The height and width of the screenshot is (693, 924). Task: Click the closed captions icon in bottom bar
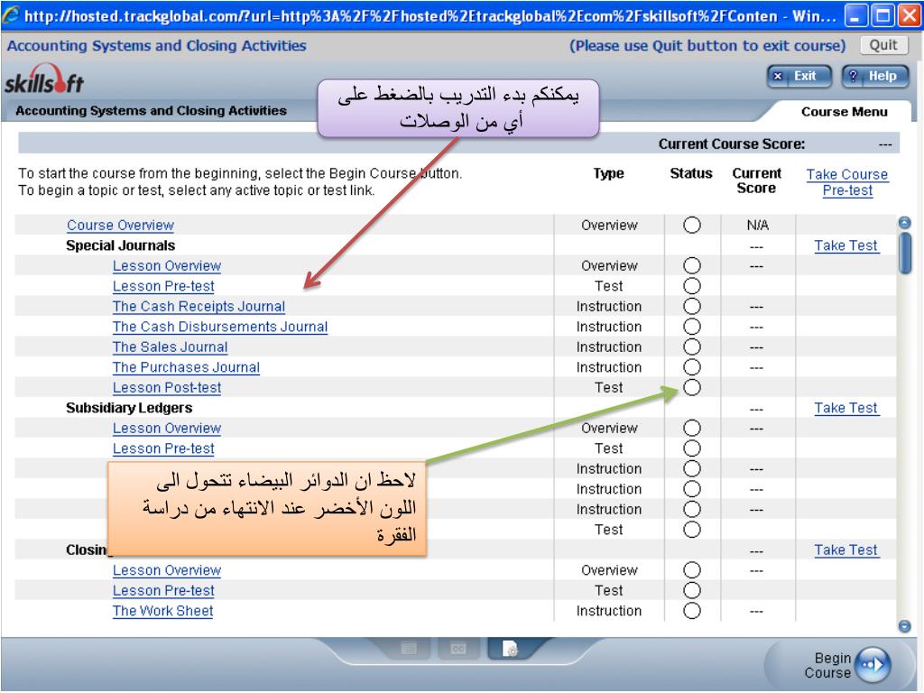pyautogui.click(x=458, y=649)
